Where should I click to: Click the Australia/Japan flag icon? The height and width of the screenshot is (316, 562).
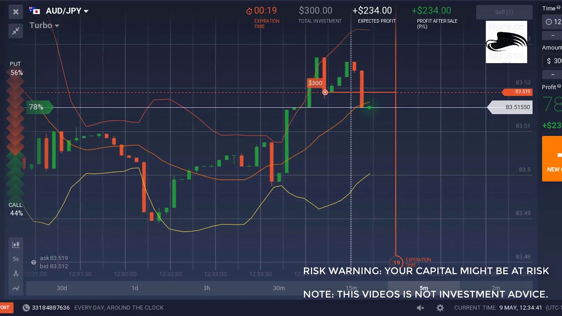coord(34,11)
